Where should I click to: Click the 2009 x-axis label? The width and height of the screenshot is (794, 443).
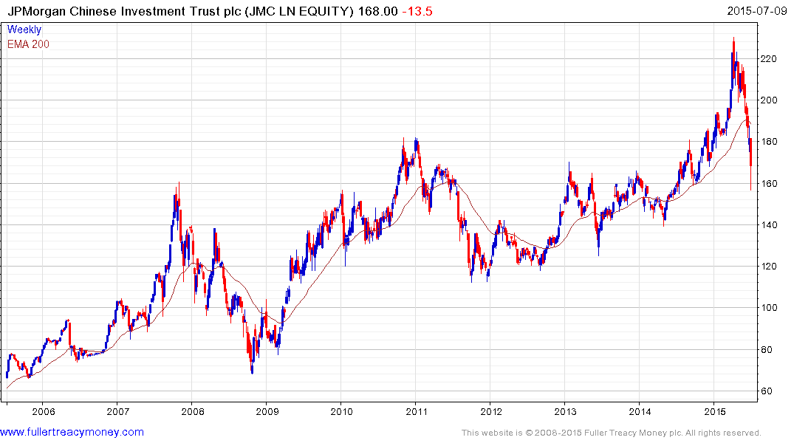[267, 411]
